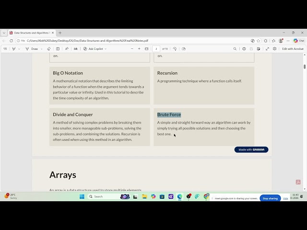Select the Erase tool
The image size is (307, 230).
click(49, 49)
